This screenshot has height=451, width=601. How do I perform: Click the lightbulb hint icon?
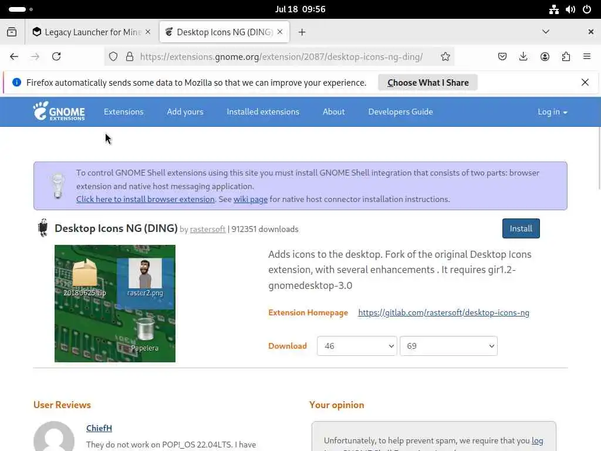[58, 186]
